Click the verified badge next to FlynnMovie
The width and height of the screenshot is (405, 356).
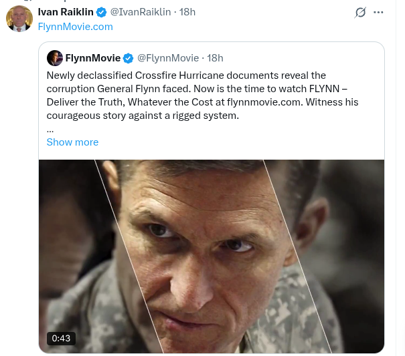(x=129, y=58)
